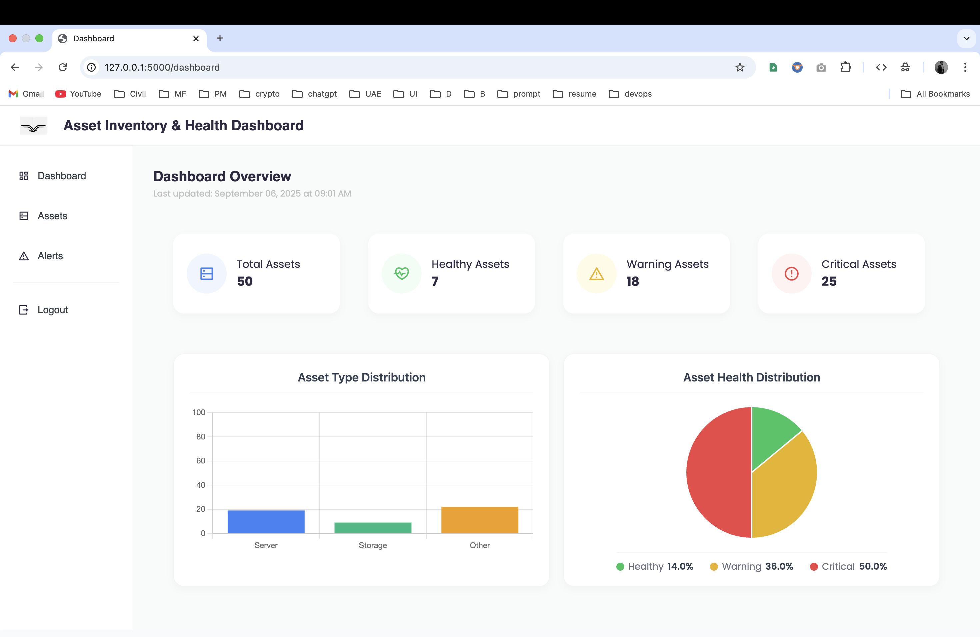The height and width of the screenshot is (637, 980).
Task: Click the Total Assets card icon
Action: click(x=206, y=273)
